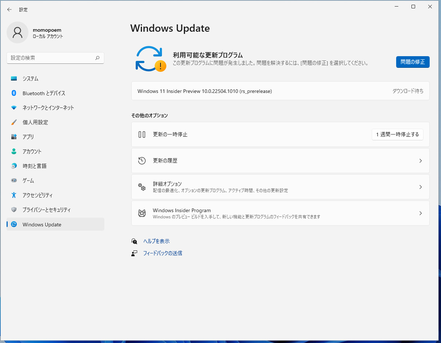Click the search magnifier icon
This screenshot has width=441, height=343.
click(97, 58)
